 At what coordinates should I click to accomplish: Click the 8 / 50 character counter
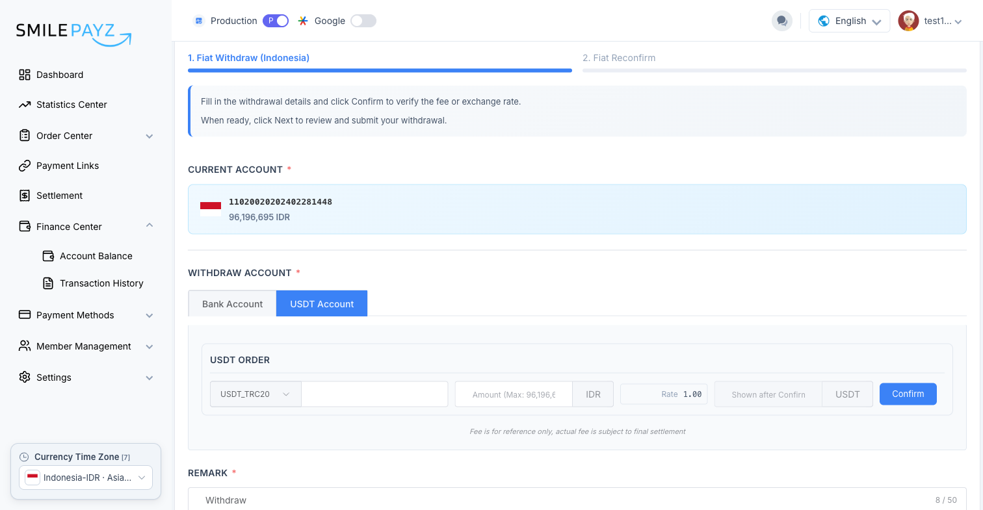(946, 500)
